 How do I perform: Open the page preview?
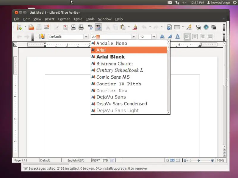pyautogui.click(x=81, y=27)
